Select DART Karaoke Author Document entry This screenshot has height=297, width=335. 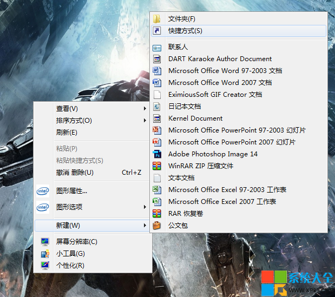tap(239, 59)
